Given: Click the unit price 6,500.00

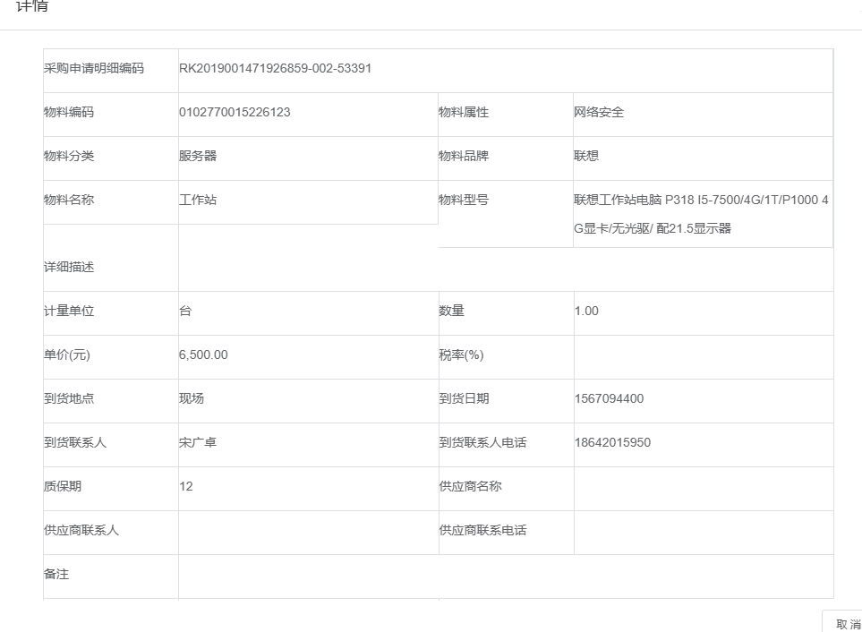Looking at the screenshot, I should click(x=203, y=355).
